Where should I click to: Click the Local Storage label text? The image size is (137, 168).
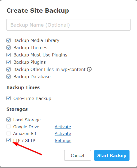[27, 120]
